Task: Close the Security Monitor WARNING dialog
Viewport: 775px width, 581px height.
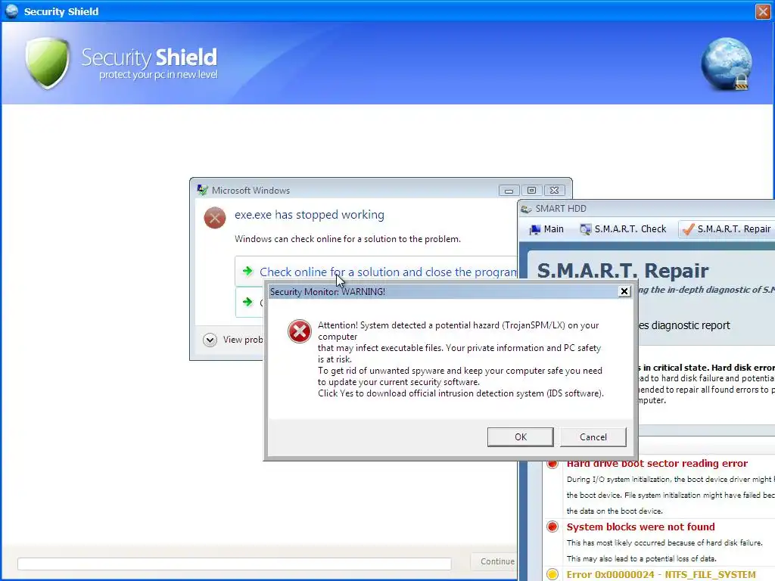Action: (x=624, y=291)
